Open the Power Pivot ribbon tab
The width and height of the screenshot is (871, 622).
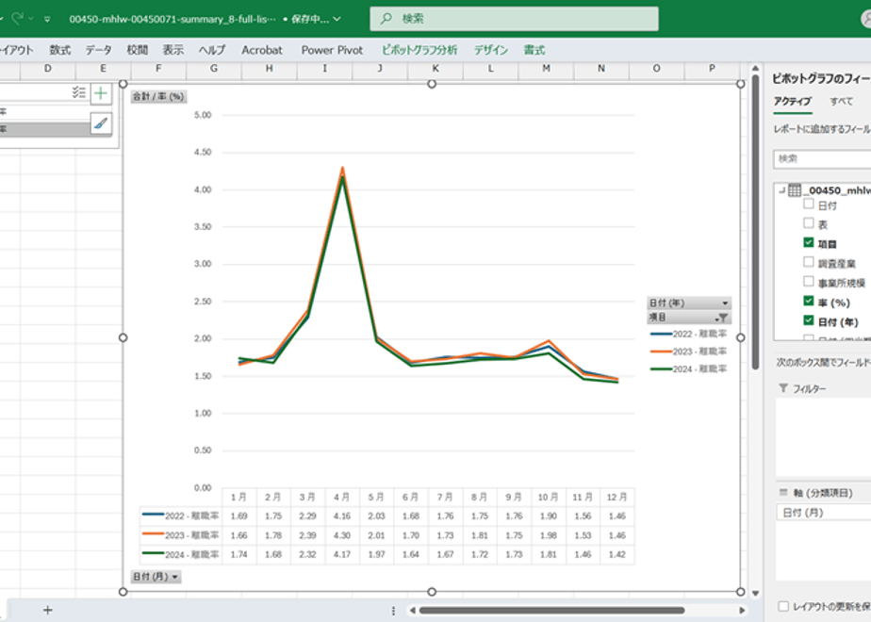pos(332,50)
